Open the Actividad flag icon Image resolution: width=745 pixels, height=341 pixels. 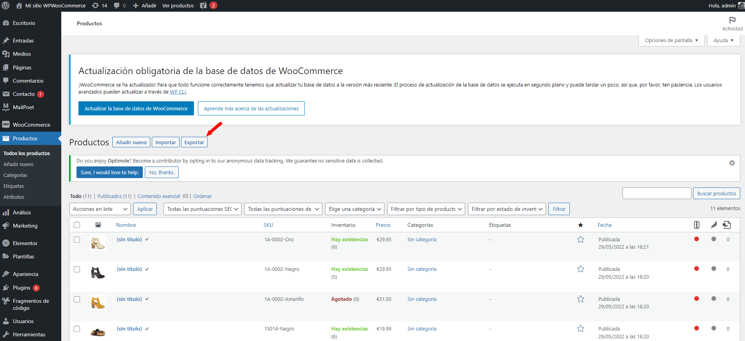[733, 20]
